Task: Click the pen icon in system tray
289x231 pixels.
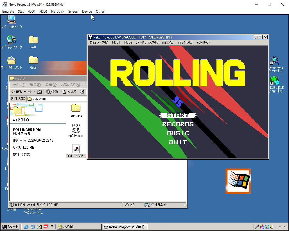Action: coord(257,227)
